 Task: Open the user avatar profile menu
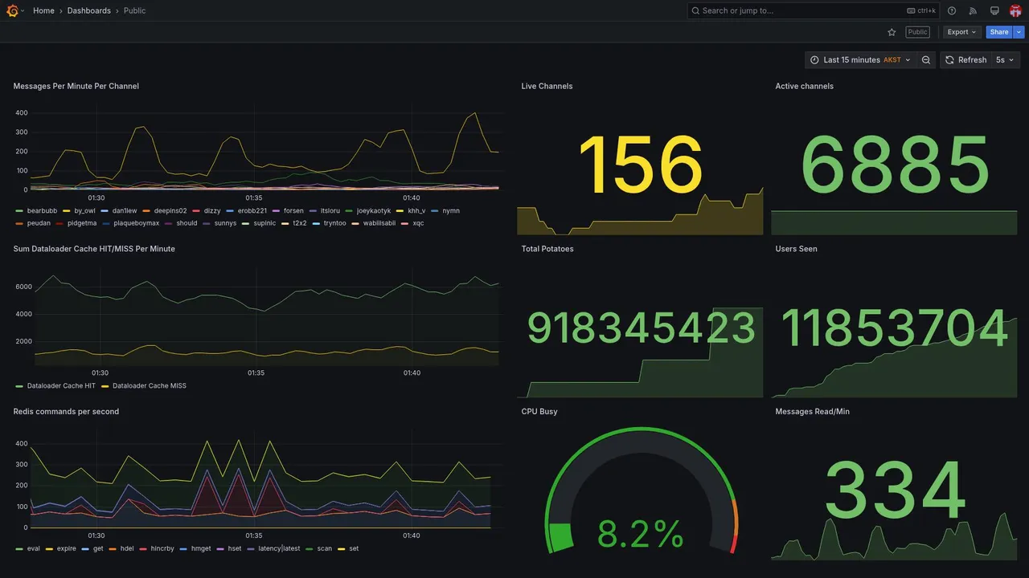pyautogui.click(x=1015, y=10)
